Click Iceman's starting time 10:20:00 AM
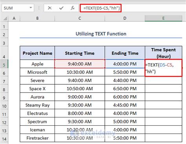This screenshot has height=144, width=186. click(x=80, y=130)
